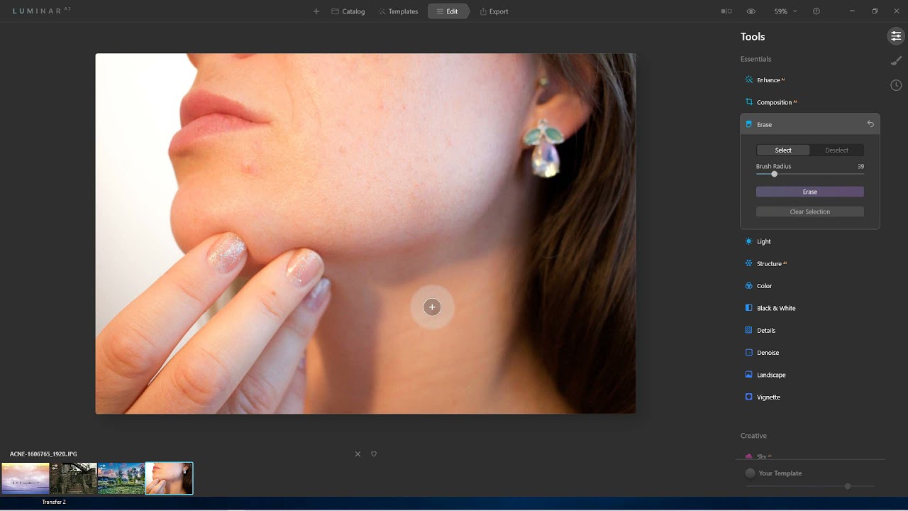The height and width of the screenshot is (511, 908).
Task: Click the reject X icon below photo
Action: tap(358, 454)
